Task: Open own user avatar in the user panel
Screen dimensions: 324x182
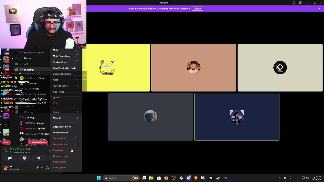Action: coord(6,168)
